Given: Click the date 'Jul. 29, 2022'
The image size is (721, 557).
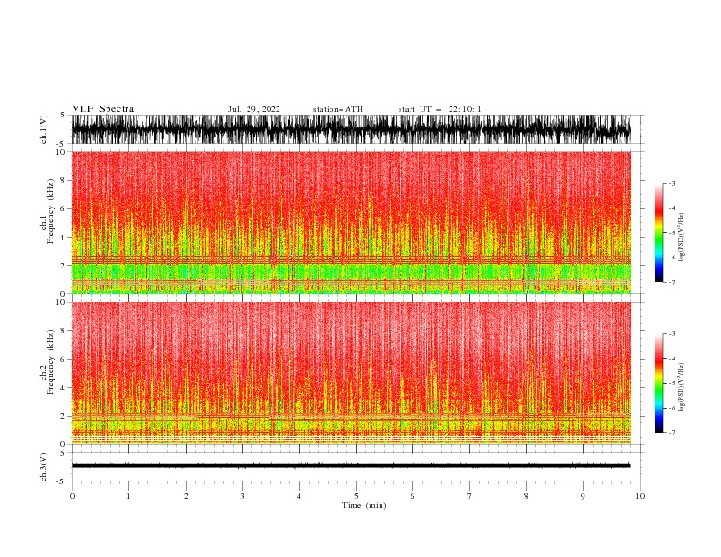Looking at the screenshot, I should point(254,109).
